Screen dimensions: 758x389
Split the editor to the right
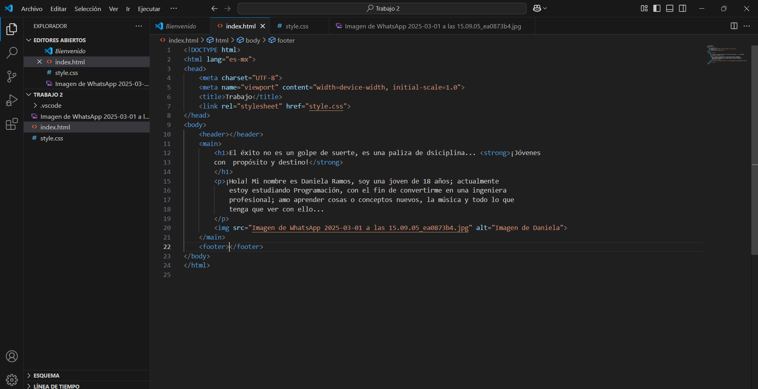[734, 26]
